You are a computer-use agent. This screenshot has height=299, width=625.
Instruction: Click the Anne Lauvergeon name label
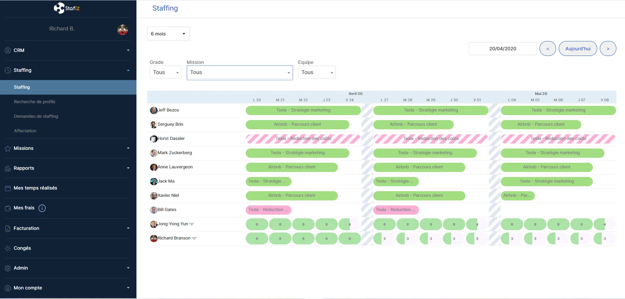pyautogui.click(x=175, y=167)
